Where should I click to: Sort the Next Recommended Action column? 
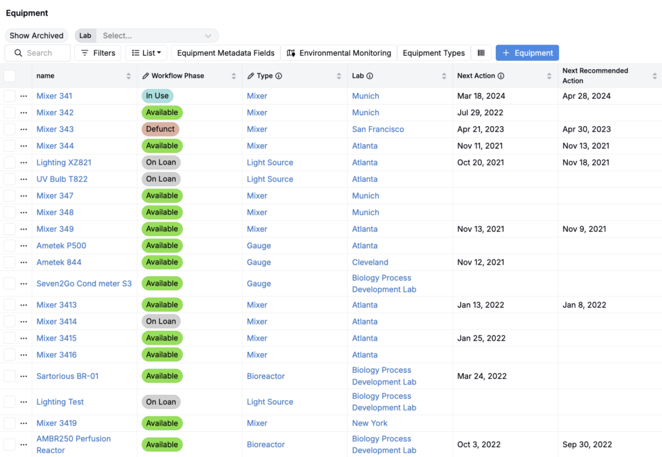654,76
